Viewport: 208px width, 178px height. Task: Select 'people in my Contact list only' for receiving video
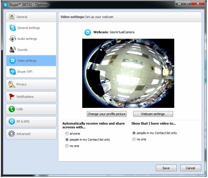(67, 140)
